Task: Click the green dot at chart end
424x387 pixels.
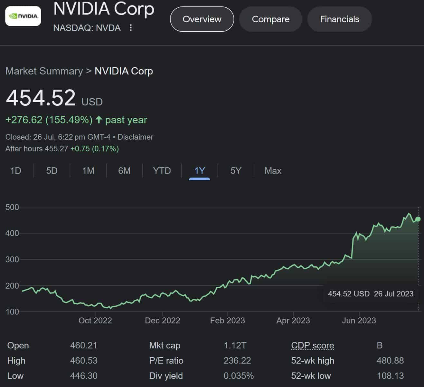Action: coord(418,219)
